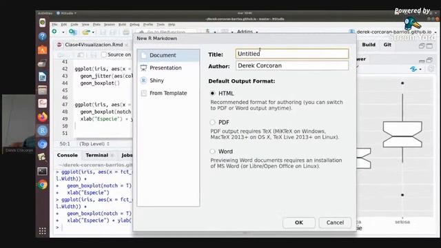Show Applications grid in the dock

[43, 231]
